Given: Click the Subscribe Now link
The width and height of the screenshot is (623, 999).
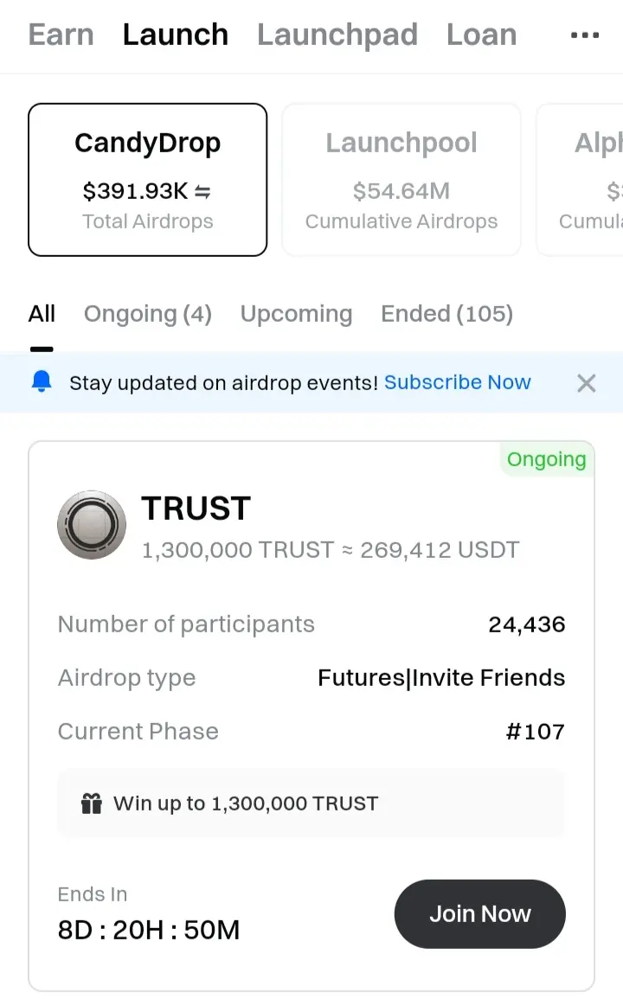Looking at the screenshot, I should point(457,381).
